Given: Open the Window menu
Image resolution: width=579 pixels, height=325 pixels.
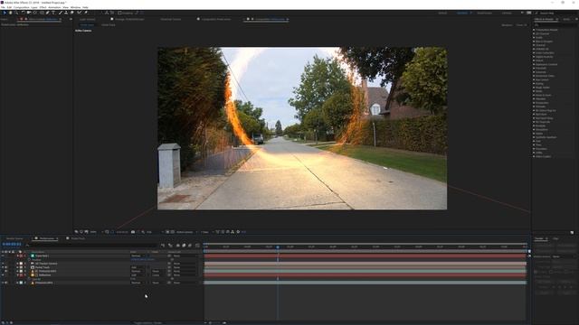Looking at the screenshot, I should (75, 7).
